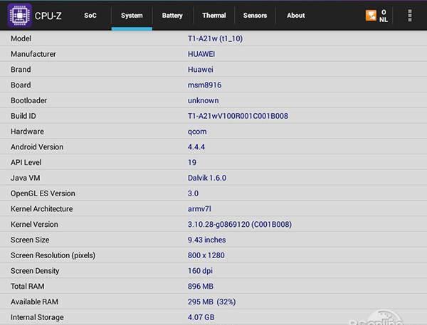Click the Available RAM label
The width and height of the screenshot is (427, 325).
click(34, 302)
